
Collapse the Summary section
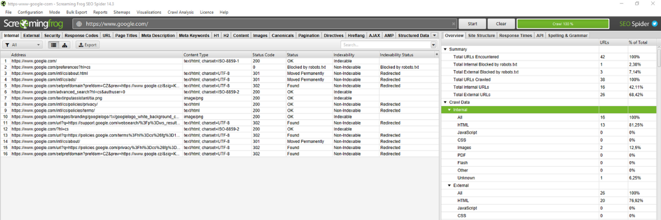coord(445,50)
